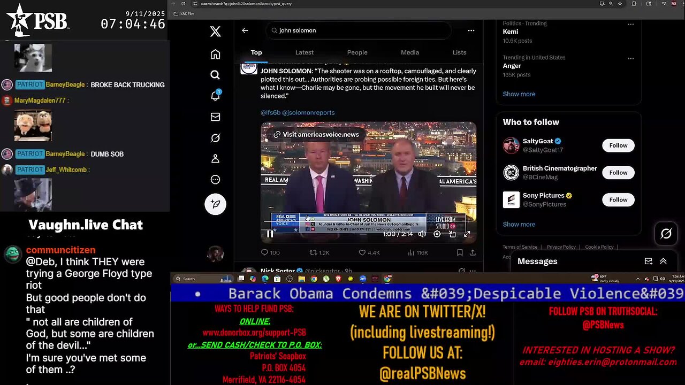Open search options three-dot menu
The image size is (685, 385).
coord(471,30)
